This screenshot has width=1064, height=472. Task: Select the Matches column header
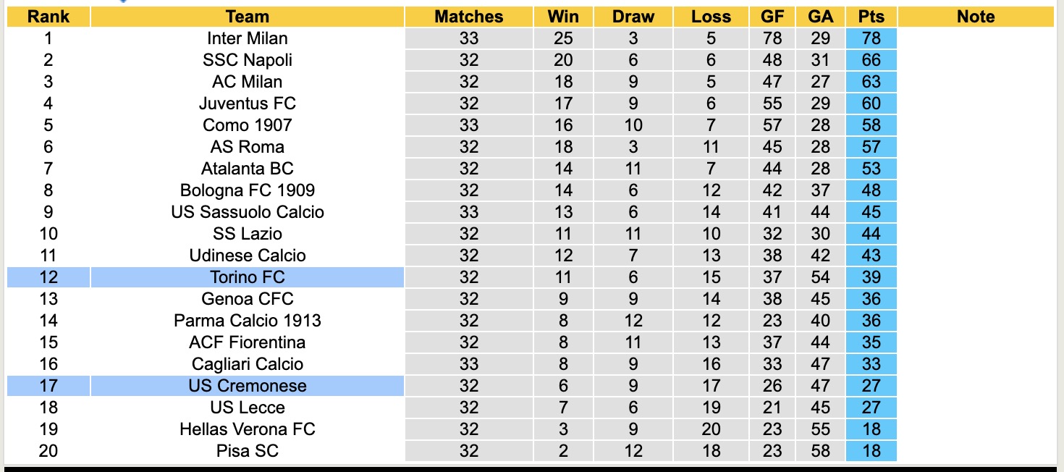468,17
